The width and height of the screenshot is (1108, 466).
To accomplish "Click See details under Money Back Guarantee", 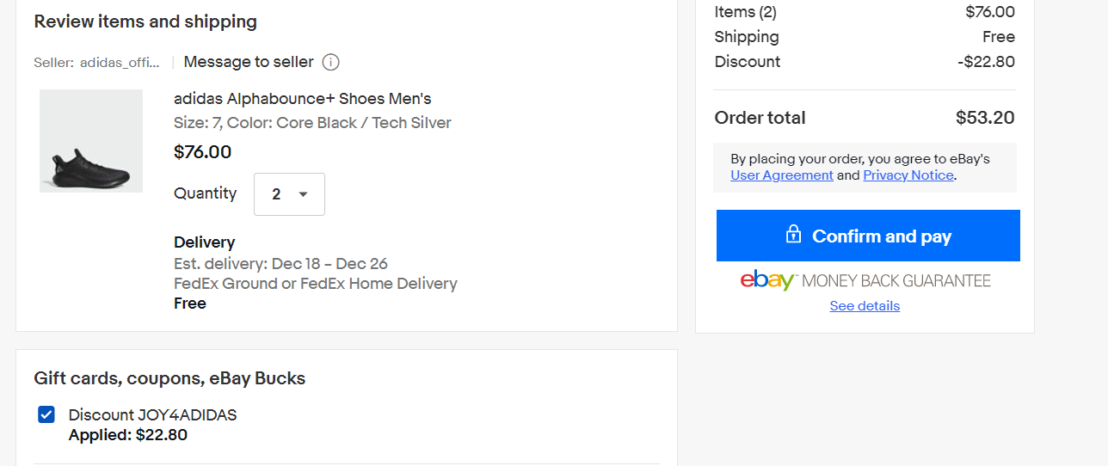I will [x=865, y=306].
